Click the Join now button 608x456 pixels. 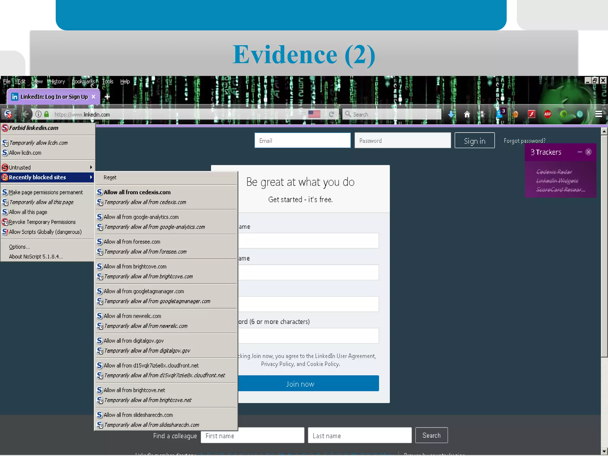pos(308,384)
